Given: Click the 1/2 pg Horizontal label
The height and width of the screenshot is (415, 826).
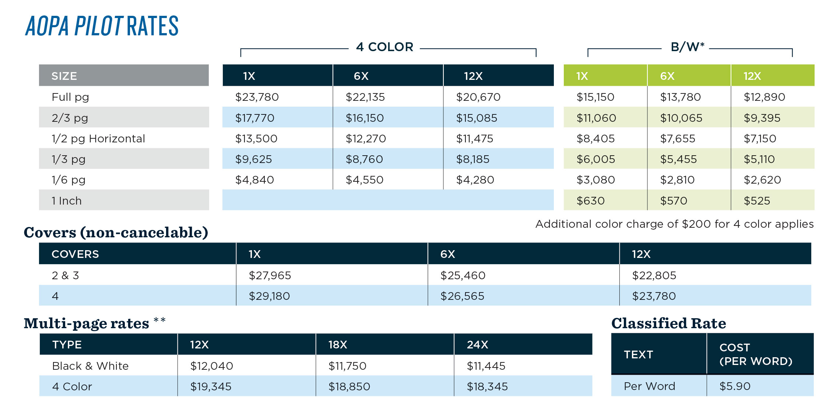Looking at the screenshot, I should (98, 139).
